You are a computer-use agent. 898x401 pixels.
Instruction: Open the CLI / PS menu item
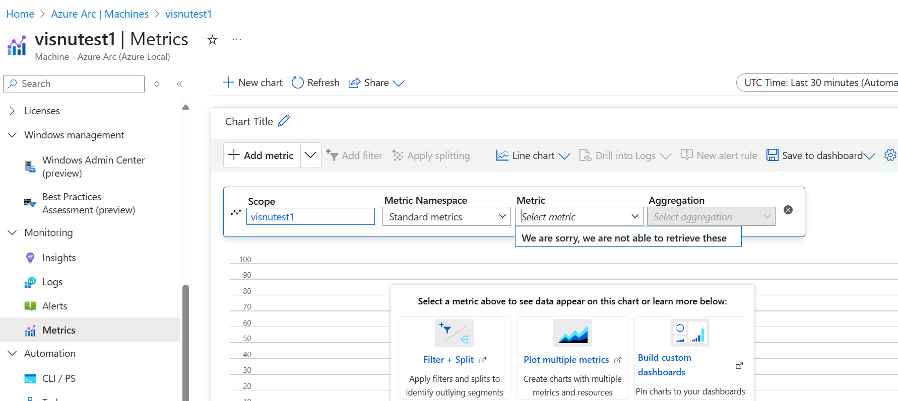tap(59, 378)
